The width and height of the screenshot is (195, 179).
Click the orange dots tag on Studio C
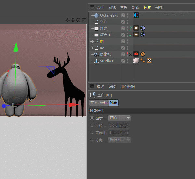point(143,61)
